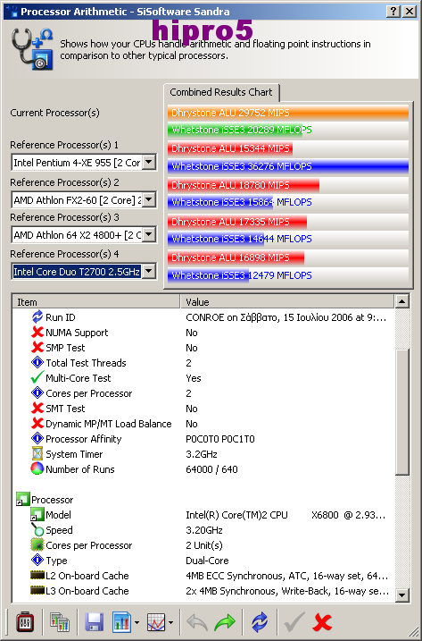Click the cache chip icon by L2 On-board Cache
Image resolution: width=422 pixels, height=641 pixels.
pyautogui.click(x=37, y=575)
